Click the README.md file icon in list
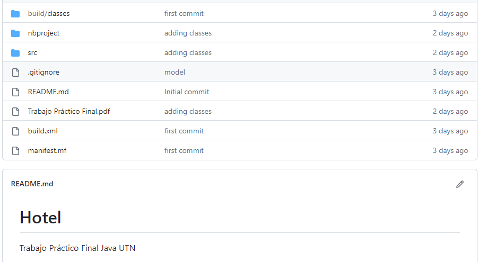This screenshot has height=262, width=478. coord(15,92)
